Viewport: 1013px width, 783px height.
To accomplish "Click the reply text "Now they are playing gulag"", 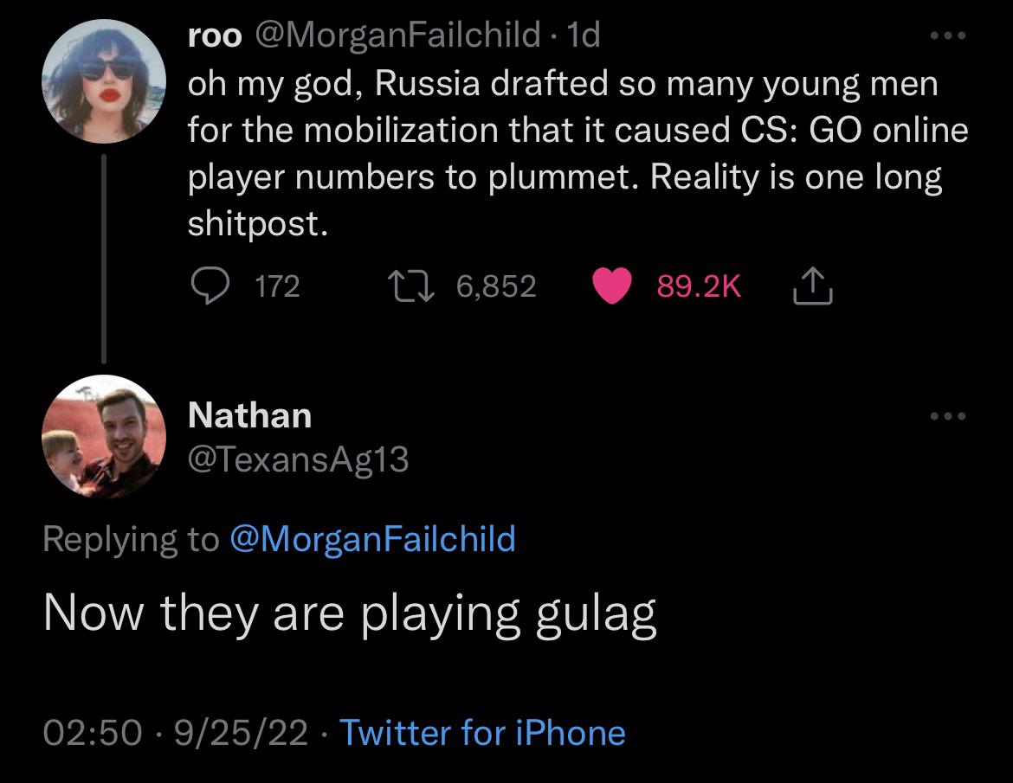I will coord(350,613).
